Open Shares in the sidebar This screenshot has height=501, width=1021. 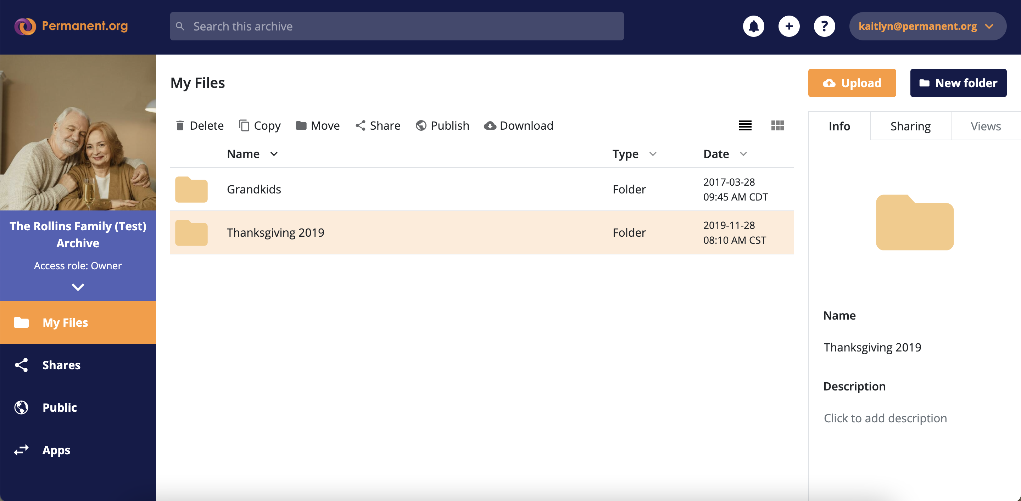pos(61,365)
